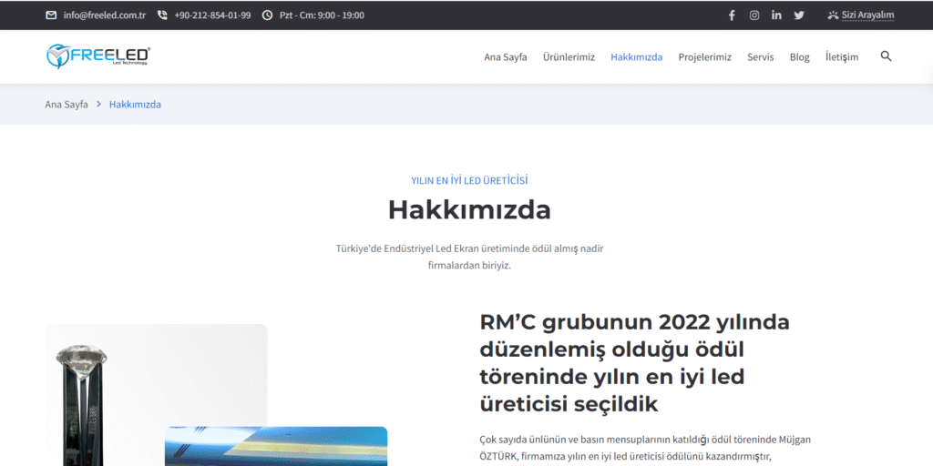Click the clock working hours icon
This screenshot has height=466, width=933.
268,15
